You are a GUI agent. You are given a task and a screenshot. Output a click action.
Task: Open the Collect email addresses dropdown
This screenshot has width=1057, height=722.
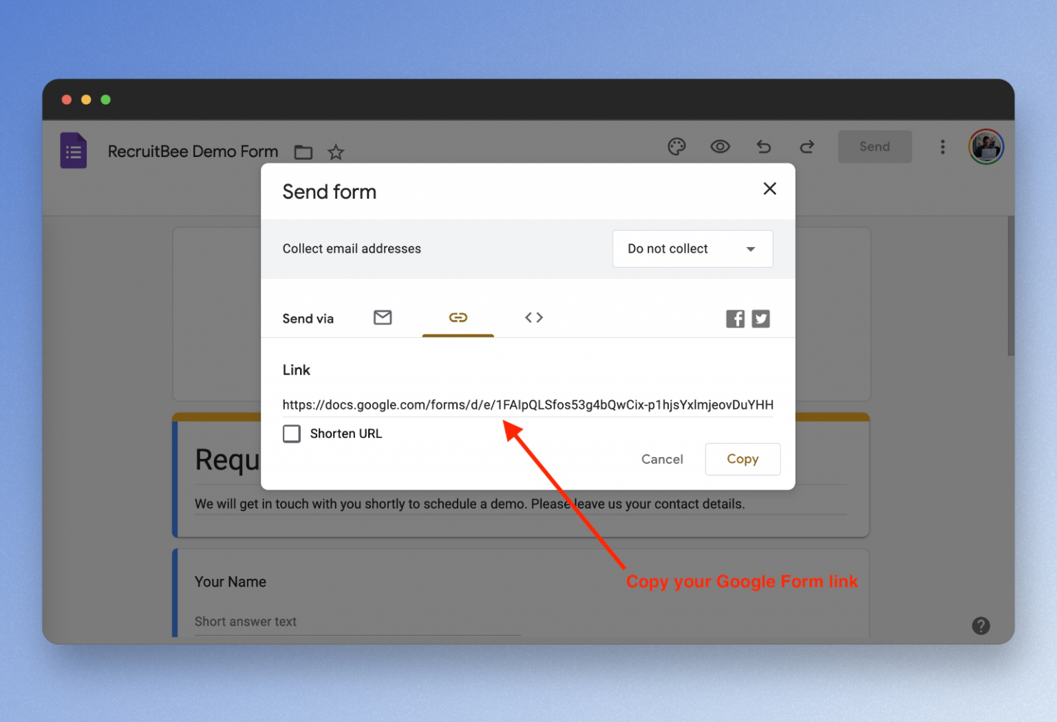point(692,248)
